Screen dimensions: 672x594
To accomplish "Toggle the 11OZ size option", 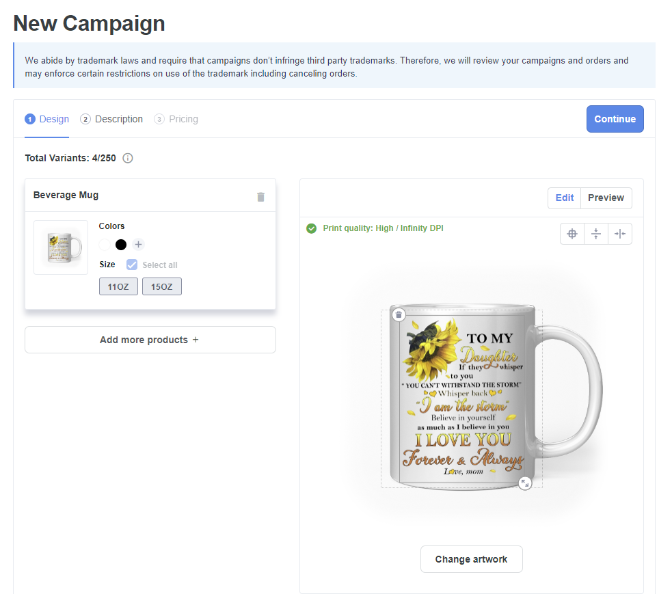I will (118, 286).
